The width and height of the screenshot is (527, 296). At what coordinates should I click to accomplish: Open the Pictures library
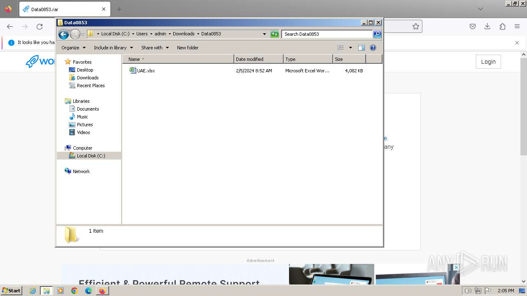[x=85, y=125]
